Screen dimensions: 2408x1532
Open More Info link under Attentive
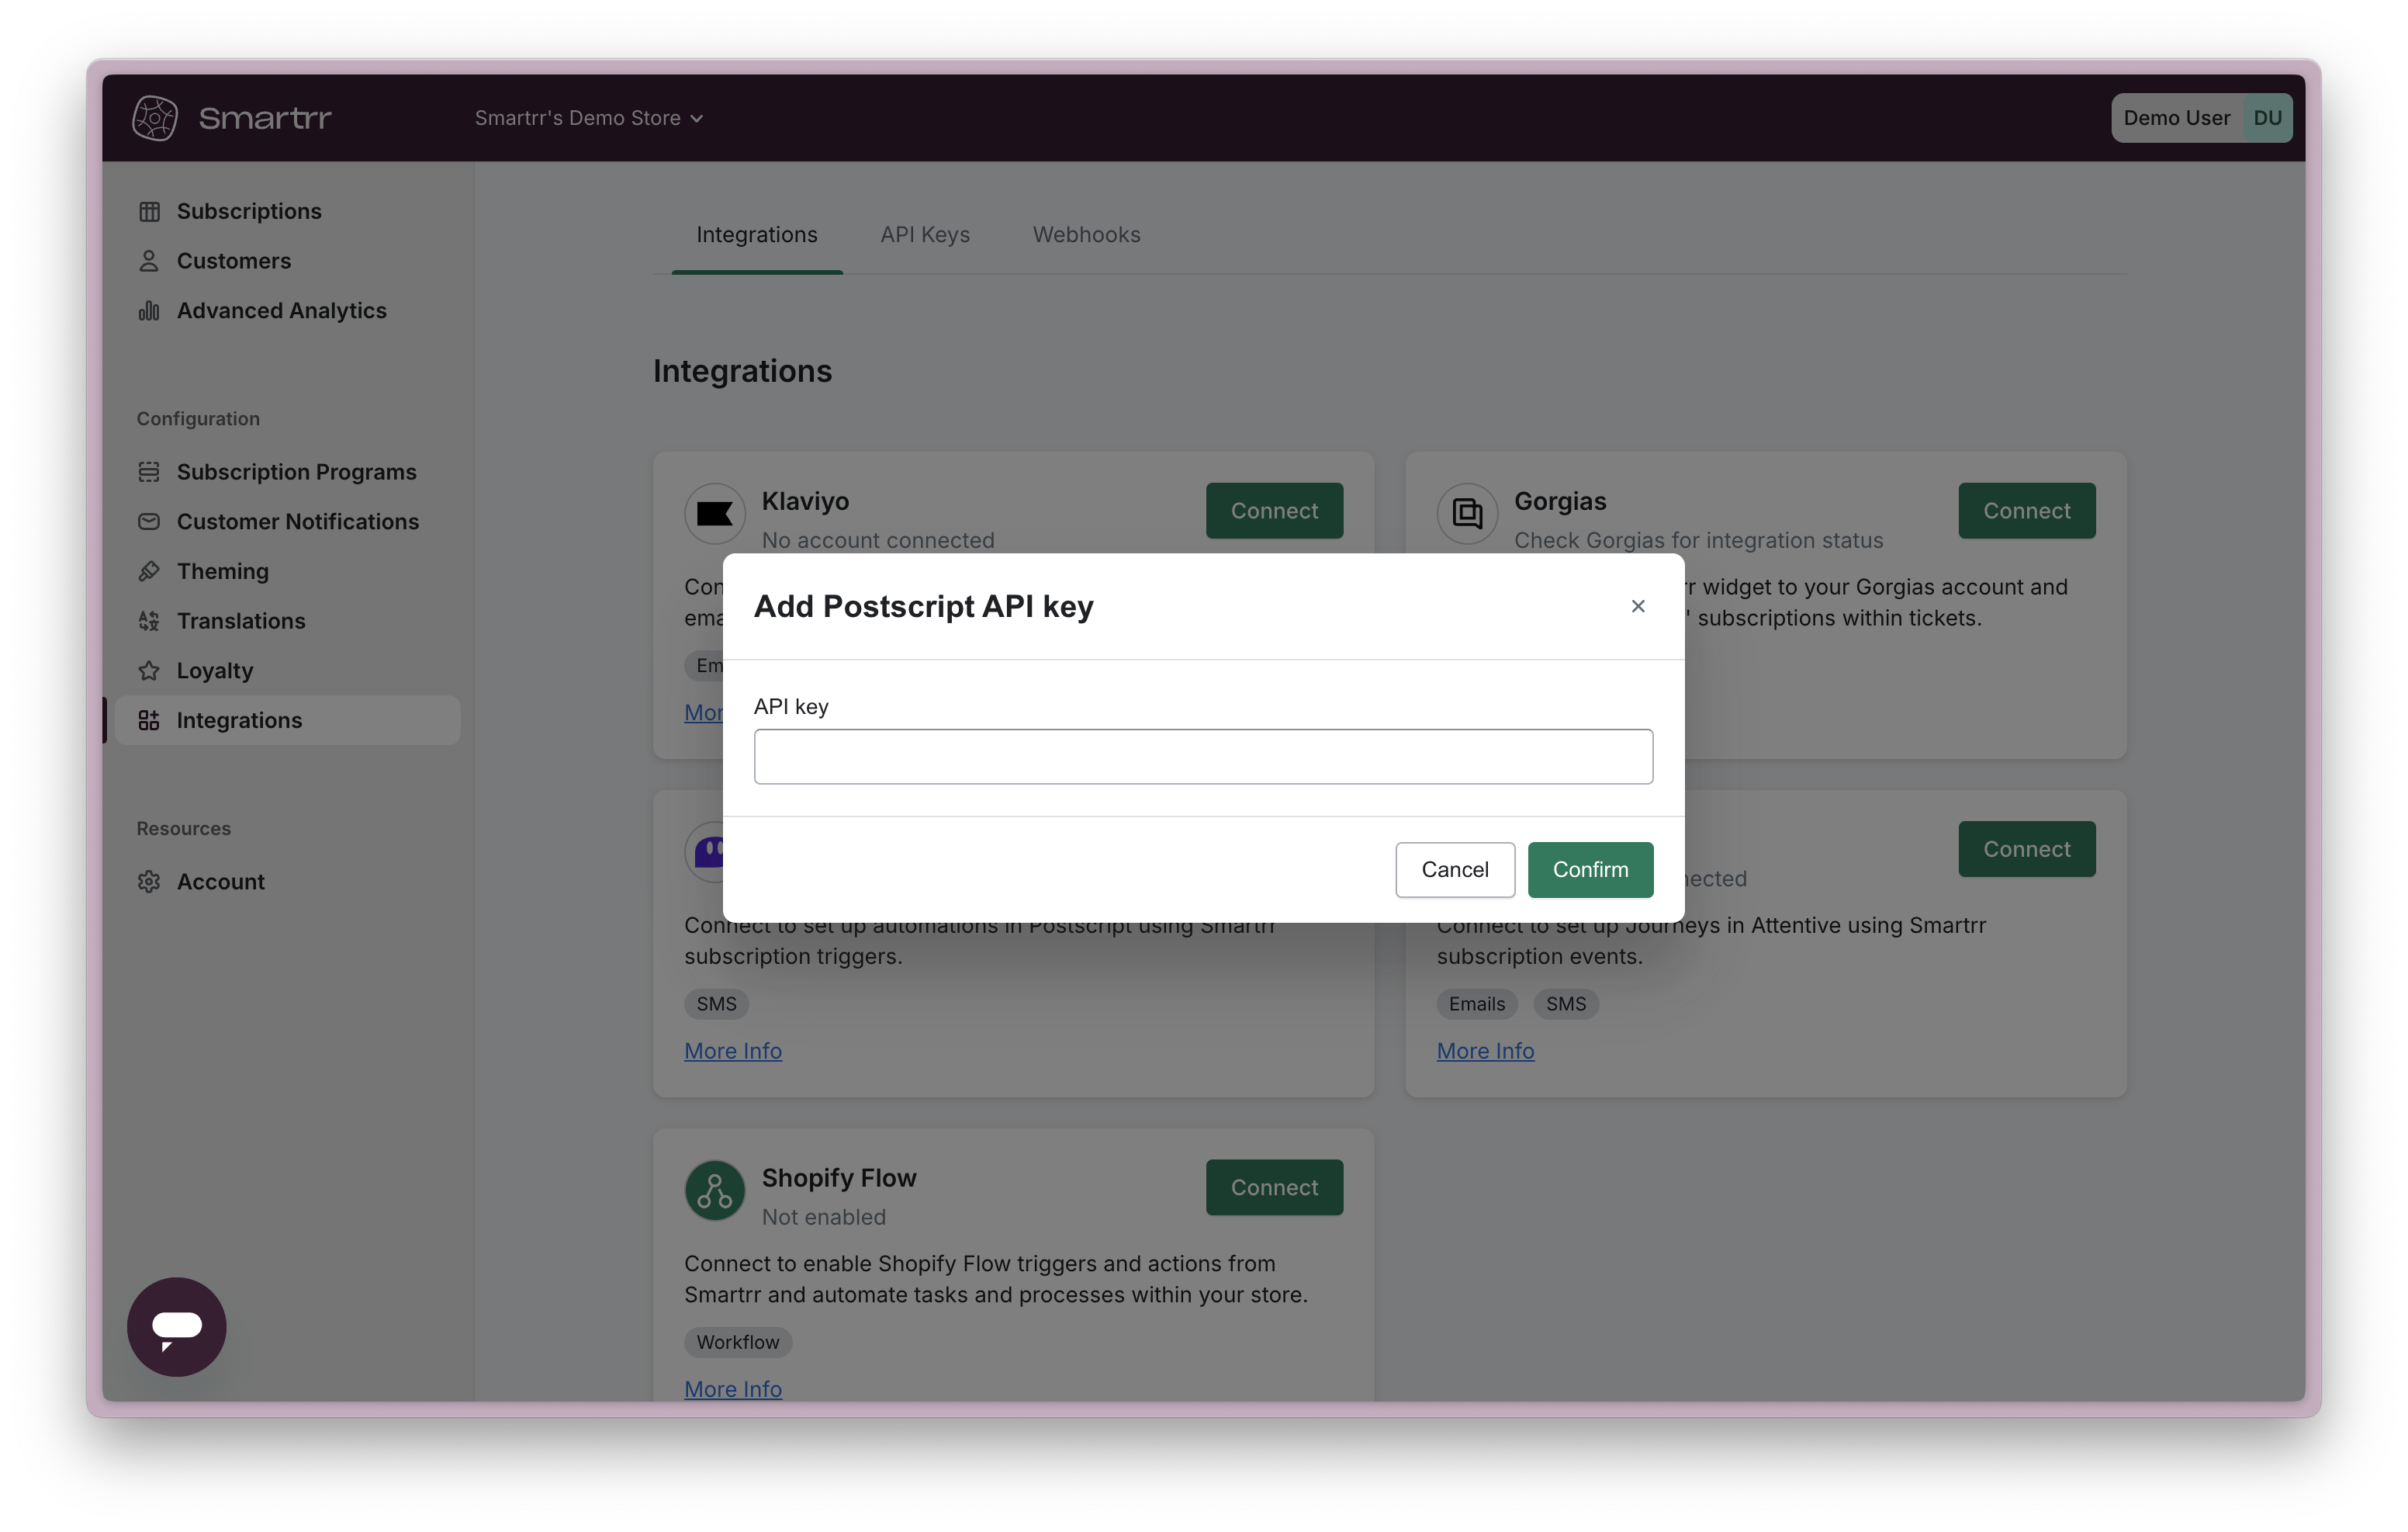(x=1485, y=1051)
